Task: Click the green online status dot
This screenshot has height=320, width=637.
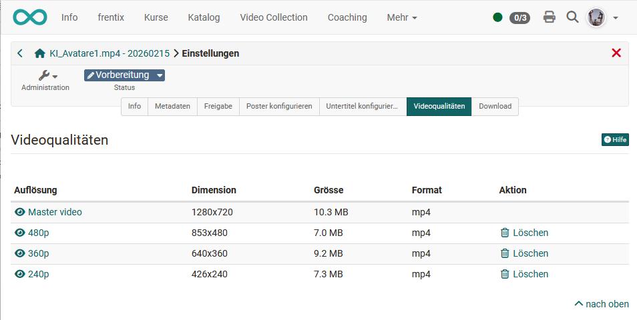Action: click(x=497, y=17)
